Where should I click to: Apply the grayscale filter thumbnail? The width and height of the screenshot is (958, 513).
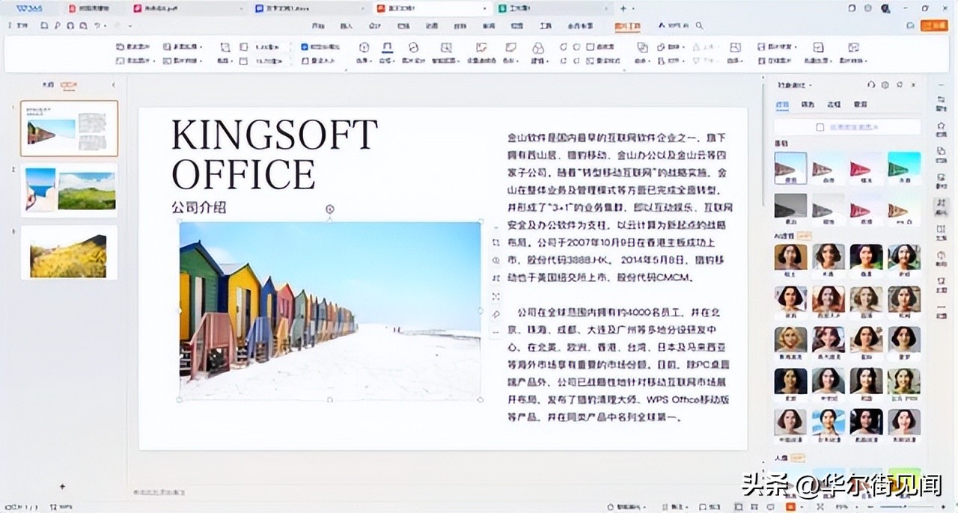790,209
